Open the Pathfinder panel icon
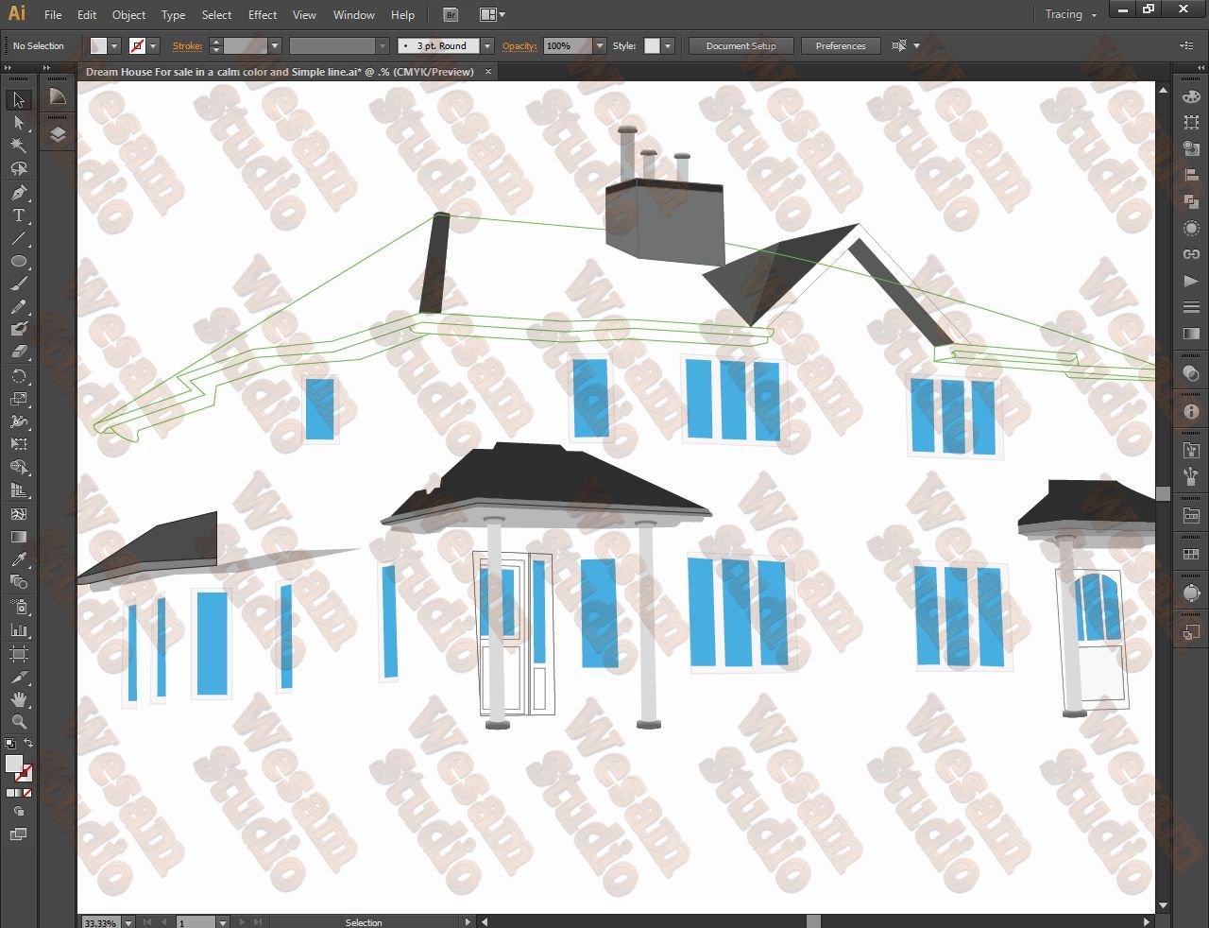 tap(1191, 201)
